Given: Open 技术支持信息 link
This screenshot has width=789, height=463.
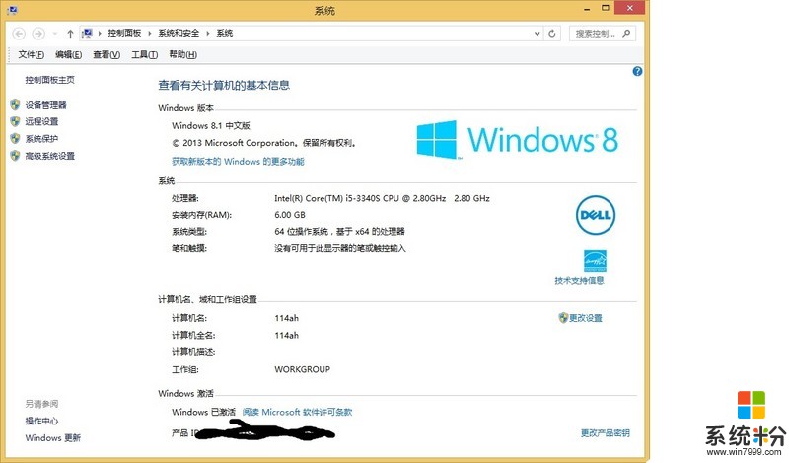Looking at the screenshot, I should click(x=579, y=280).
